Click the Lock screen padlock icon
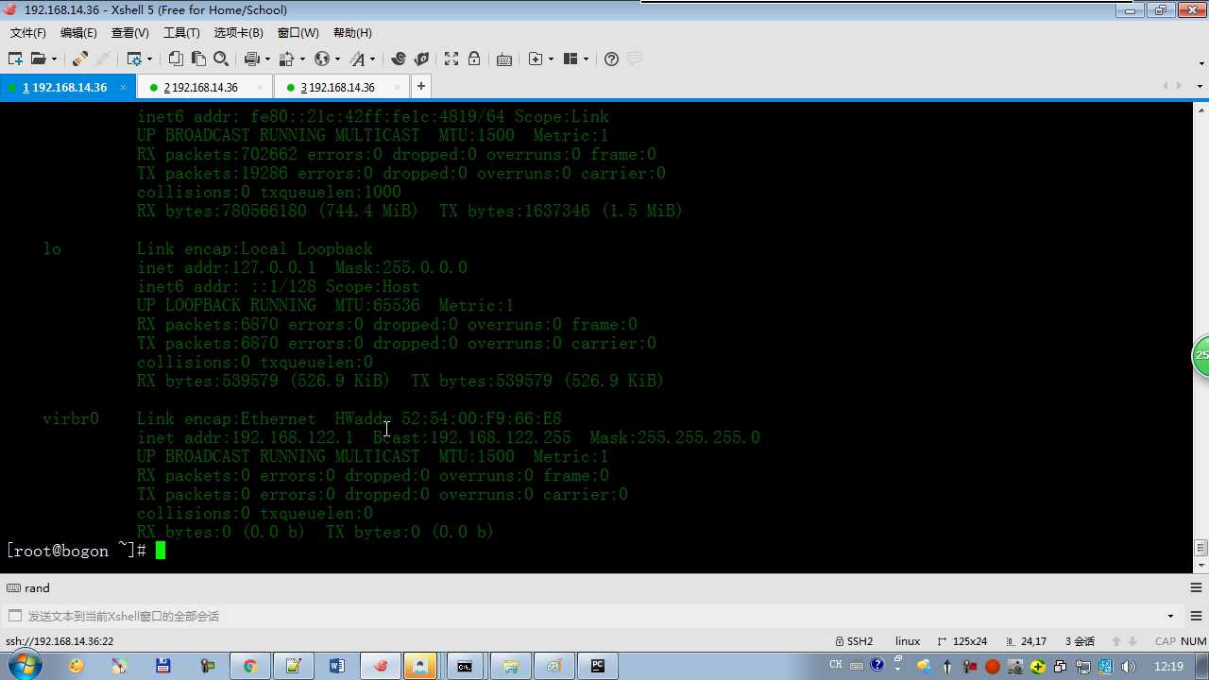This screenshot has height=680, width=1209. coord(474,59)
